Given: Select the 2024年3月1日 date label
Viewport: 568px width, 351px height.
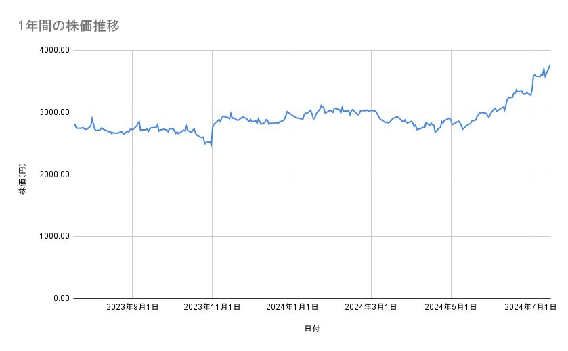Looking at the screenshot, I should [x=370, y=308].
